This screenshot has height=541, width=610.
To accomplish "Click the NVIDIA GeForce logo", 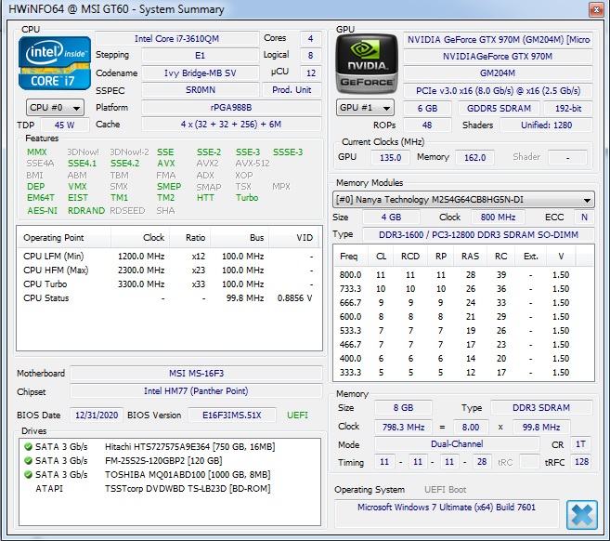I will tap(367, 64).
